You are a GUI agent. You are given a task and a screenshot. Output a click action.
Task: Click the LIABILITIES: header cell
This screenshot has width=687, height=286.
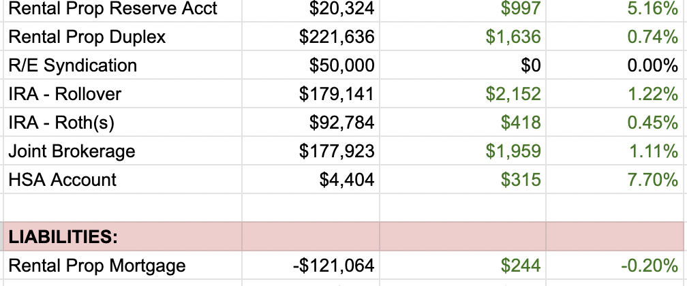(62, 237)
